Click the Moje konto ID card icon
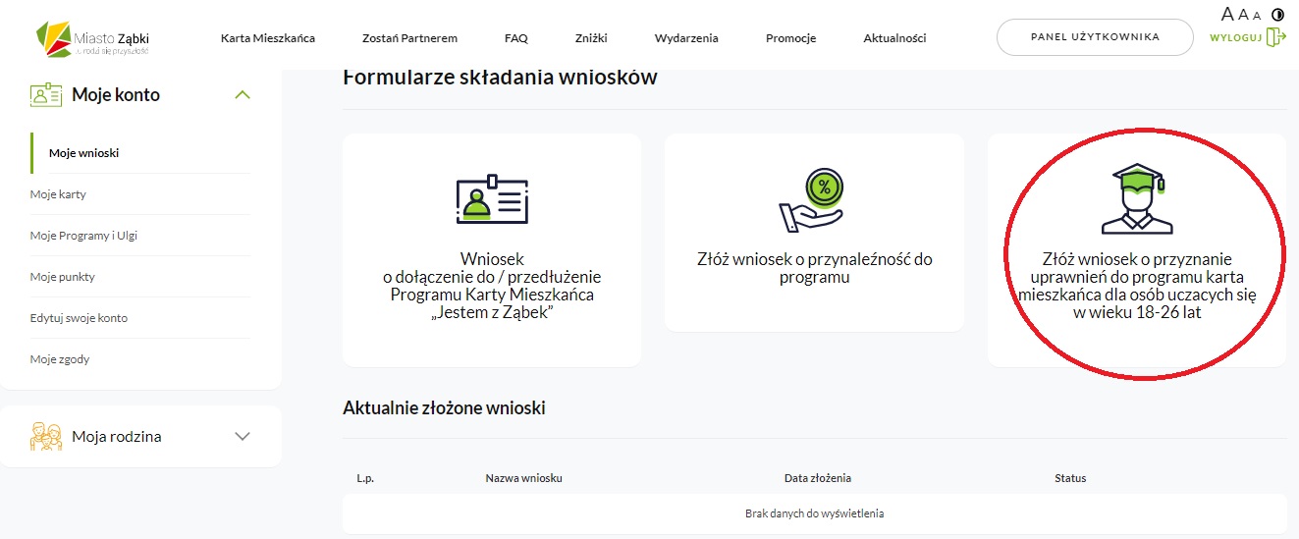Image resolution: width=1299 pixels, height=539 pixels. (x=46, y=95)
